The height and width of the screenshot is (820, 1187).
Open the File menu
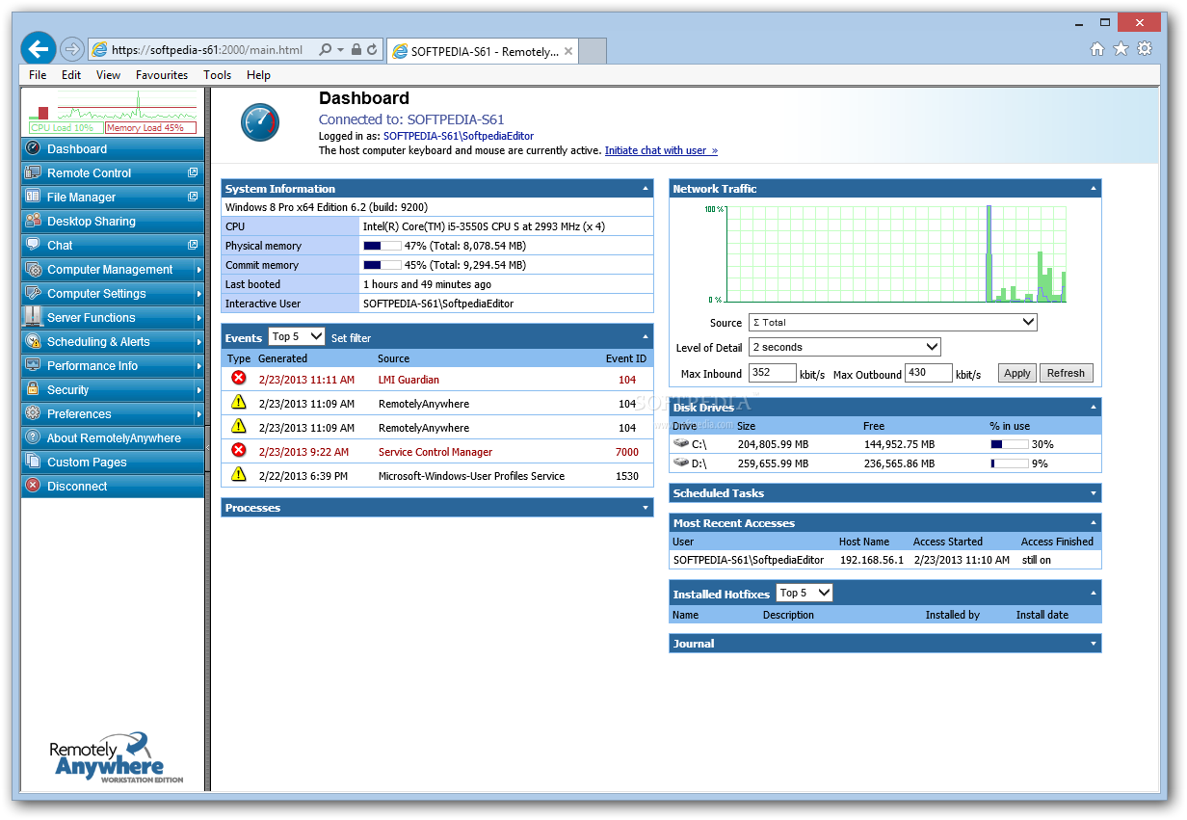click(38, 75)
